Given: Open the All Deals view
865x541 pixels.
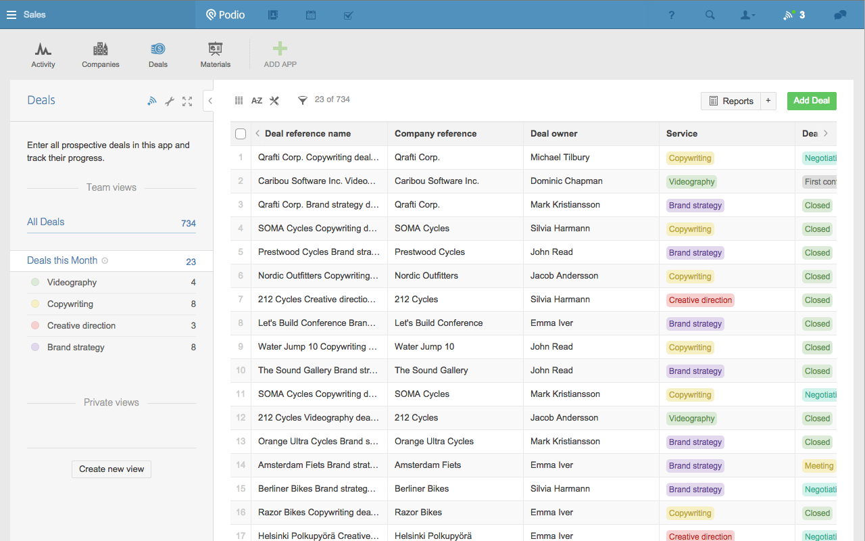Looking at the screenshot, I should tap(45, 221).
